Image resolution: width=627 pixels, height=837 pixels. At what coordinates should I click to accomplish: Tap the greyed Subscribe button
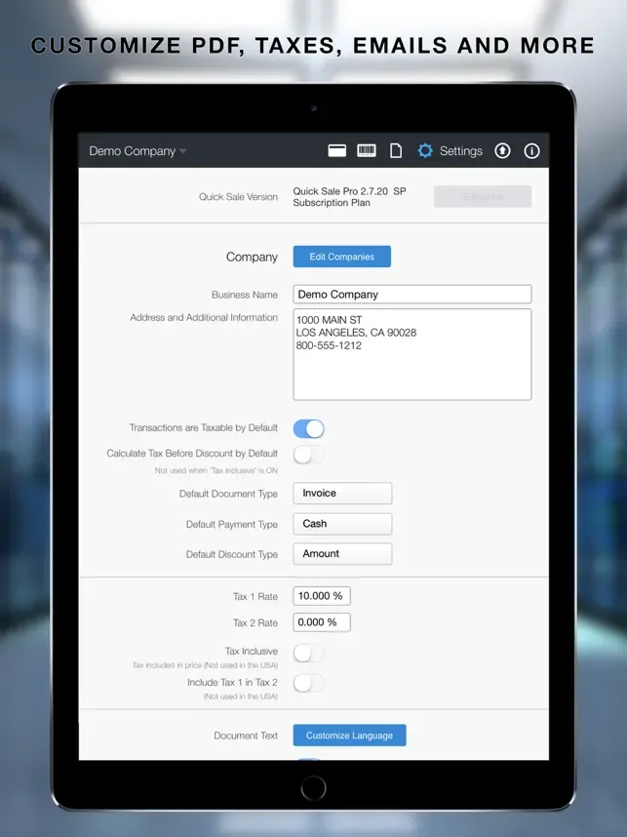pyautogui.click(x=483, y=196)
